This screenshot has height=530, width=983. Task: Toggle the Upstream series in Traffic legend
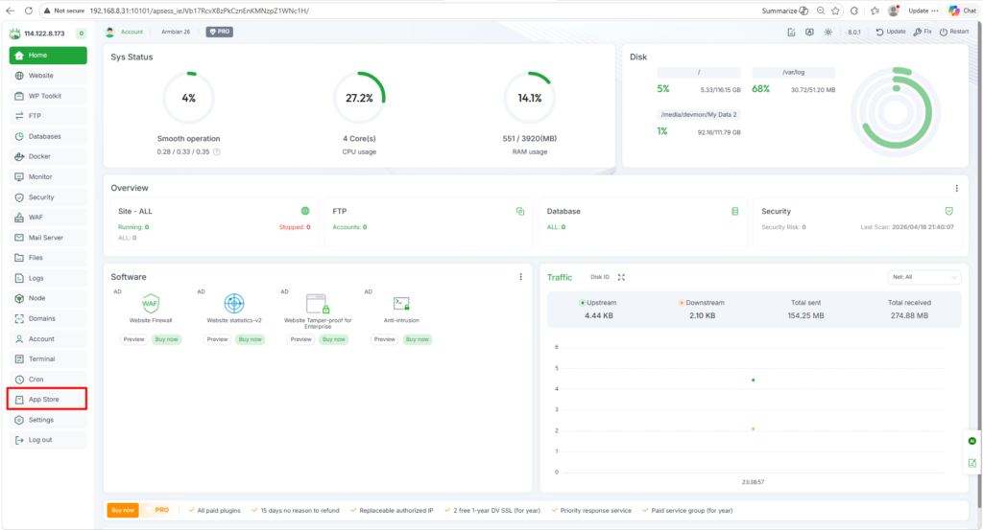point(599,303)
